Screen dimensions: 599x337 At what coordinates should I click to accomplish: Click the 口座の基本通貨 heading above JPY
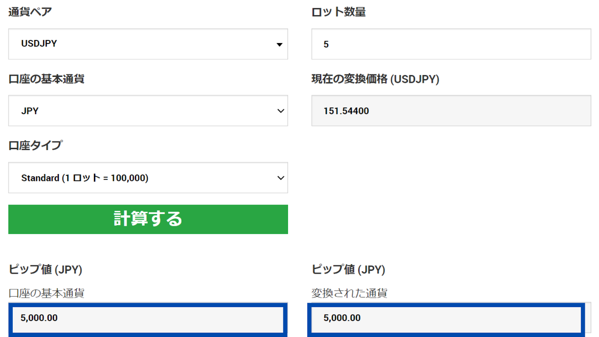tap(46, 79)
